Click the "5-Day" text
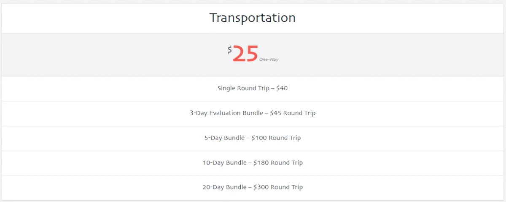The image size is (506, 202). 213,138
